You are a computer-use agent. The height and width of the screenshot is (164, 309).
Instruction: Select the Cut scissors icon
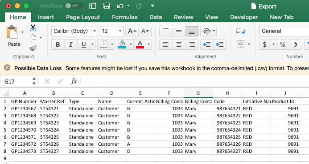33,28
